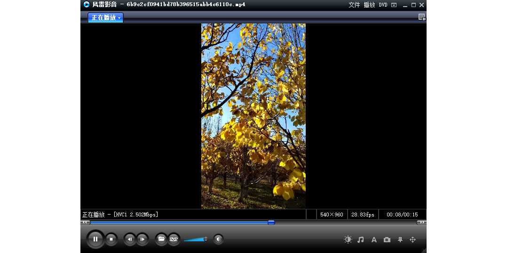This screenshot has width=507, height=253.
Task: Open the 播放 menu
Action: (369, 5)
